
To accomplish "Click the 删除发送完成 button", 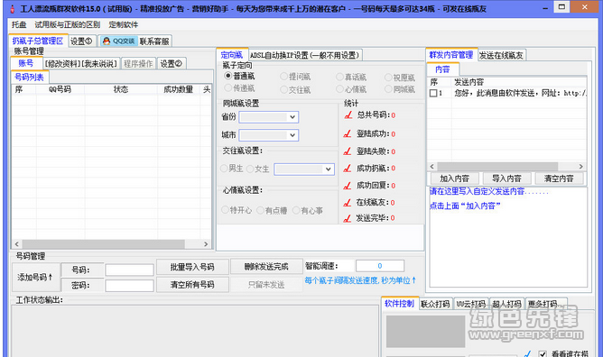I will 266,267.
